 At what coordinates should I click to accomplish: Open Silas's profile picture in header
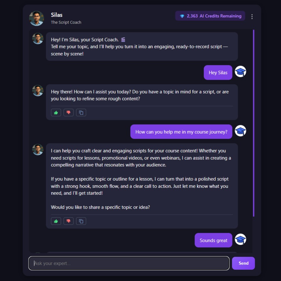tap(37, 19)
